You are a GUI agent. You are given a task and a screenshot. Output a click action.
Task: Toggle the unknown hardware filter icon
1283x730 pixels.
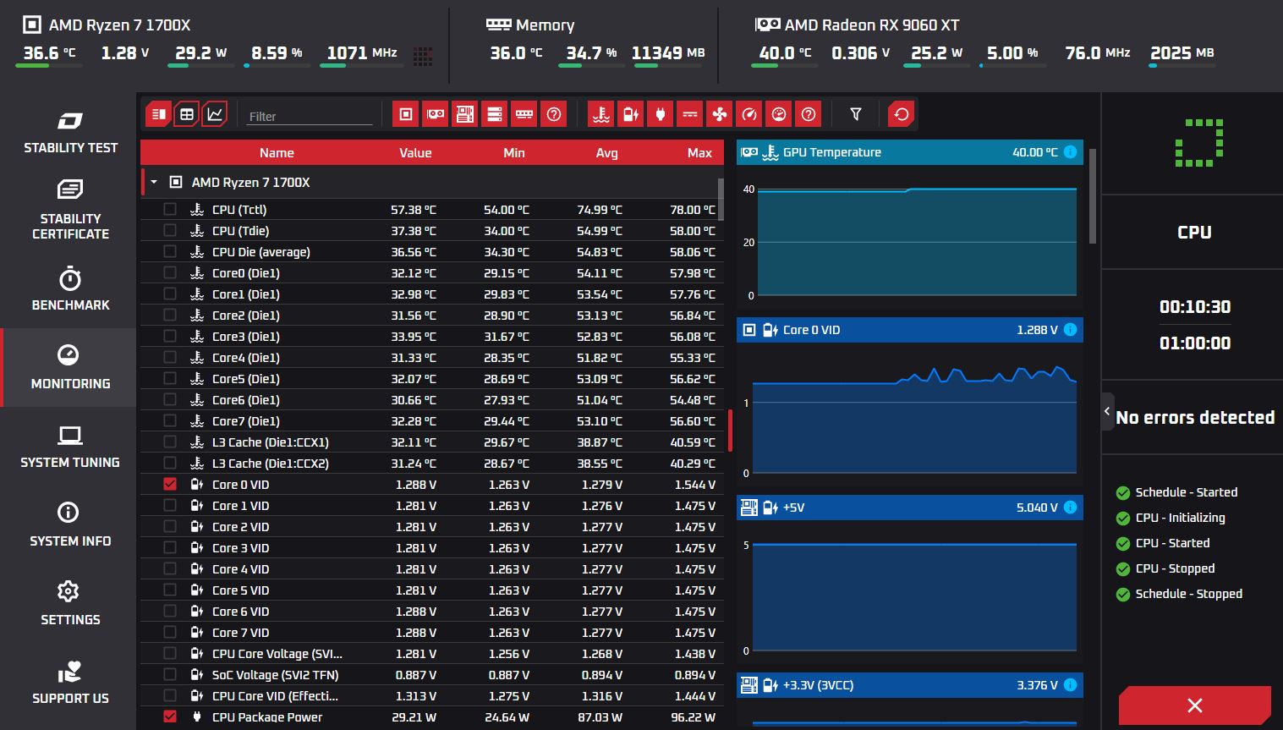(554, 114)
